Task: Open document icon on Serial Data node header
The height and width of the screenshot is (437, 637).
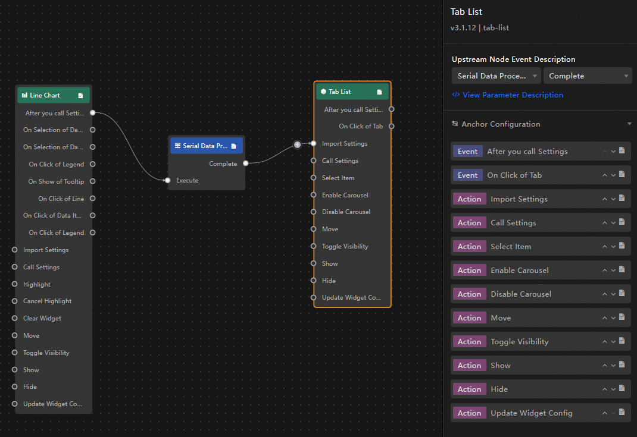Action: coord(233,146)
